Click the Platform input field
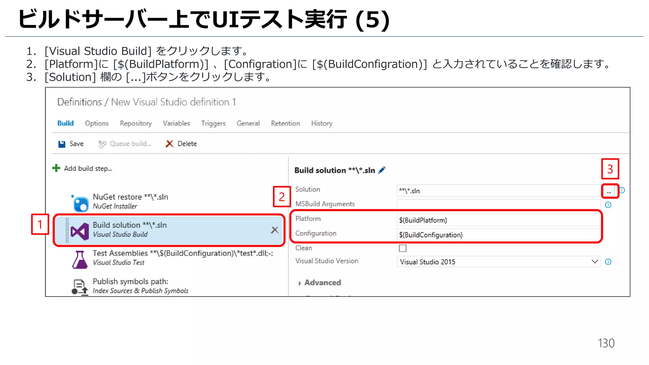Screen dimensions: 649x365 [x=499, y=220]
